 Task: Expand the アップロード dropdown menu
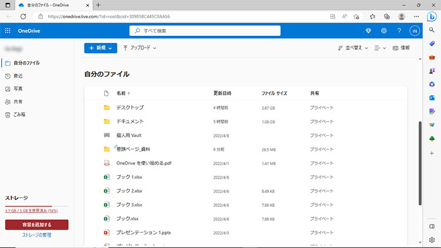pyautogui.click(x=139, y=48)
